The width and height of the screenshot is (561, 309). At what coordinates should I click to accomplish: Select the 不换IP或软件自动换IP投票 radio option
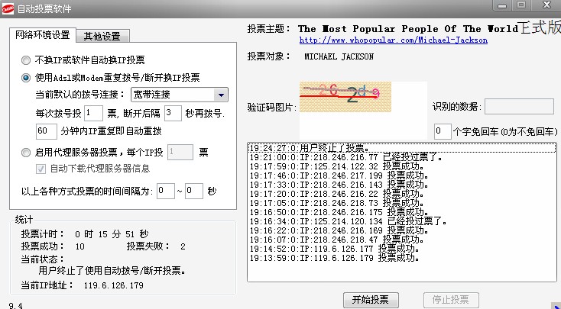27,60
